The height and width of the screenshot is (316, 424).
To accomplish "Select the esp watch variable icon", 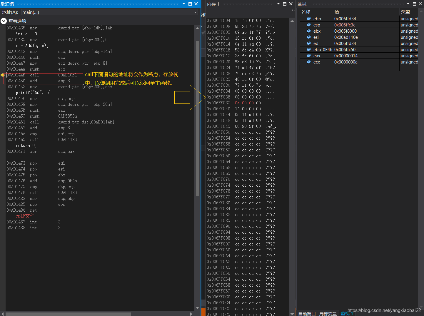I will (x=309, y=25).
